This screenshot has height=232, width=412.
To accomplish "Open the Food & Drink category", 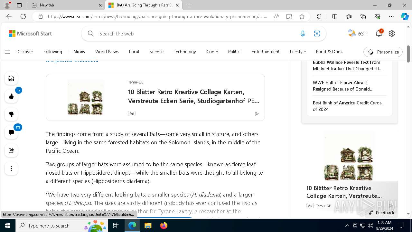I will click(329, 52).
